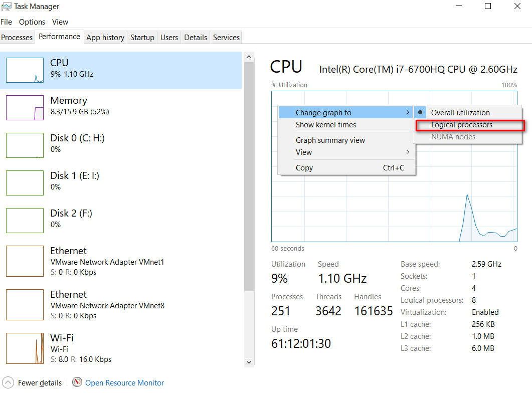Open Resource Monitor link
532x395 pixels.
click(x=124, y=382)
